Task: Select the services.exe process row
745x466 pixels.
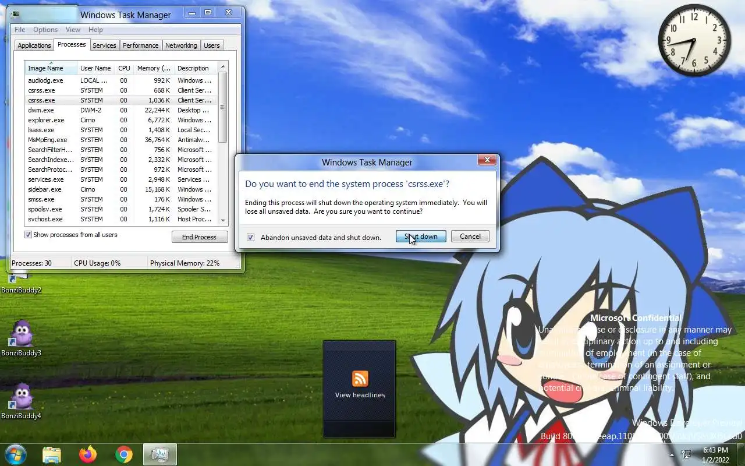Action: click(x=121, y=179)
